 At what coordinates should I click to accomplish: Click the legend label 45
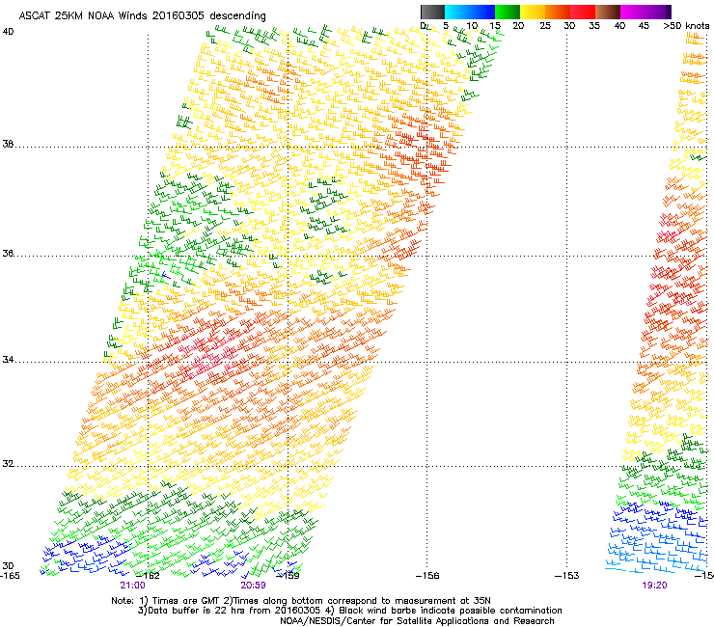point(644,26)
